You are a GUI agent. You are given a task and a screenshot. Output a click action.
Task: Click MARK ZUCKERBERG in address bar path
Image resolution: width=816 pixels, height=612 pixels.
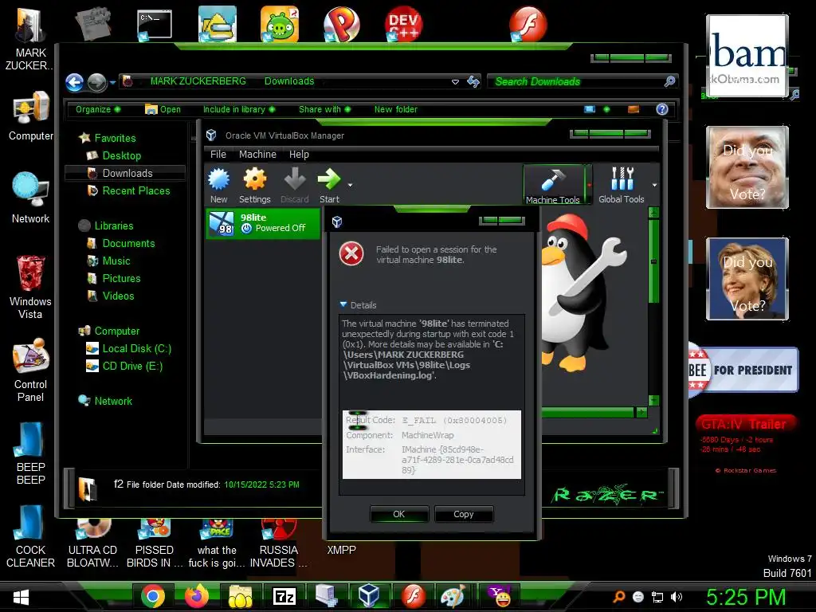[x=198, y=81]
